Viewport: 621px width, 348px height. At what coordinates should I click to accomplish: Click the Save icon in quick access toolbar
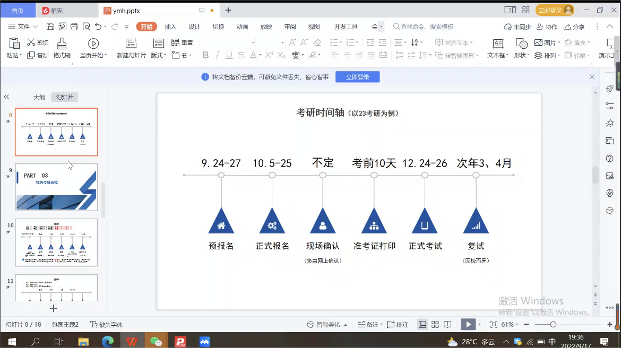tap(51, 27)
